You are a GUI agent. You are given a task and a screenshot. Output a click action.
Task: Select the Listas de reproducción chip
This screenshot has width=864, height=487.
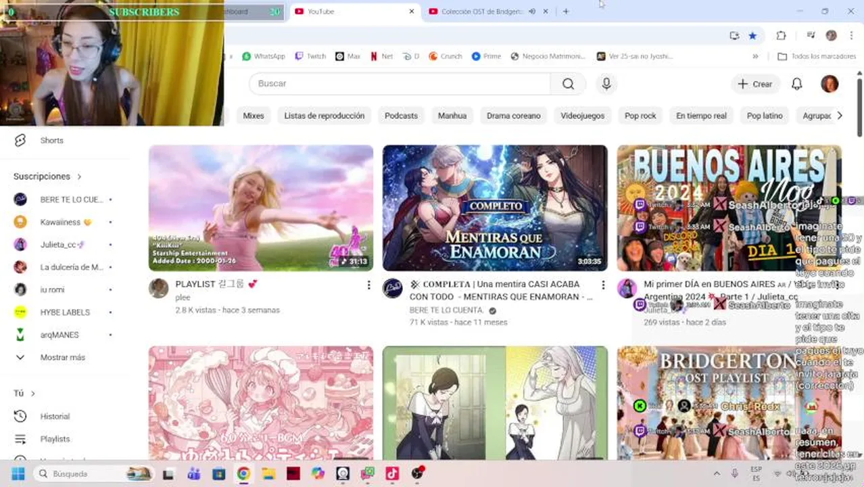325,116
